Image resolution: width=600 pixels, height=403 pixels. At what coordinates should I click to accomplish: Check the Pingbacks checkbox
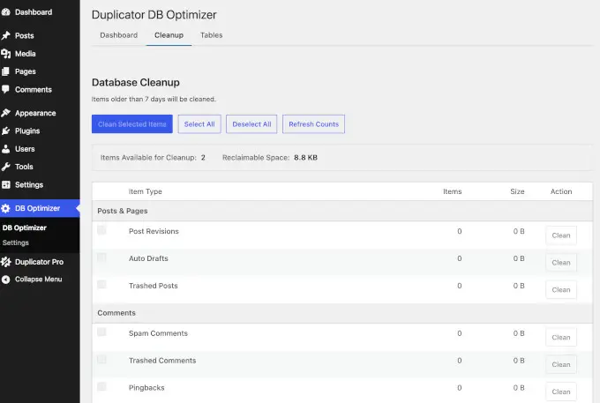101,386
